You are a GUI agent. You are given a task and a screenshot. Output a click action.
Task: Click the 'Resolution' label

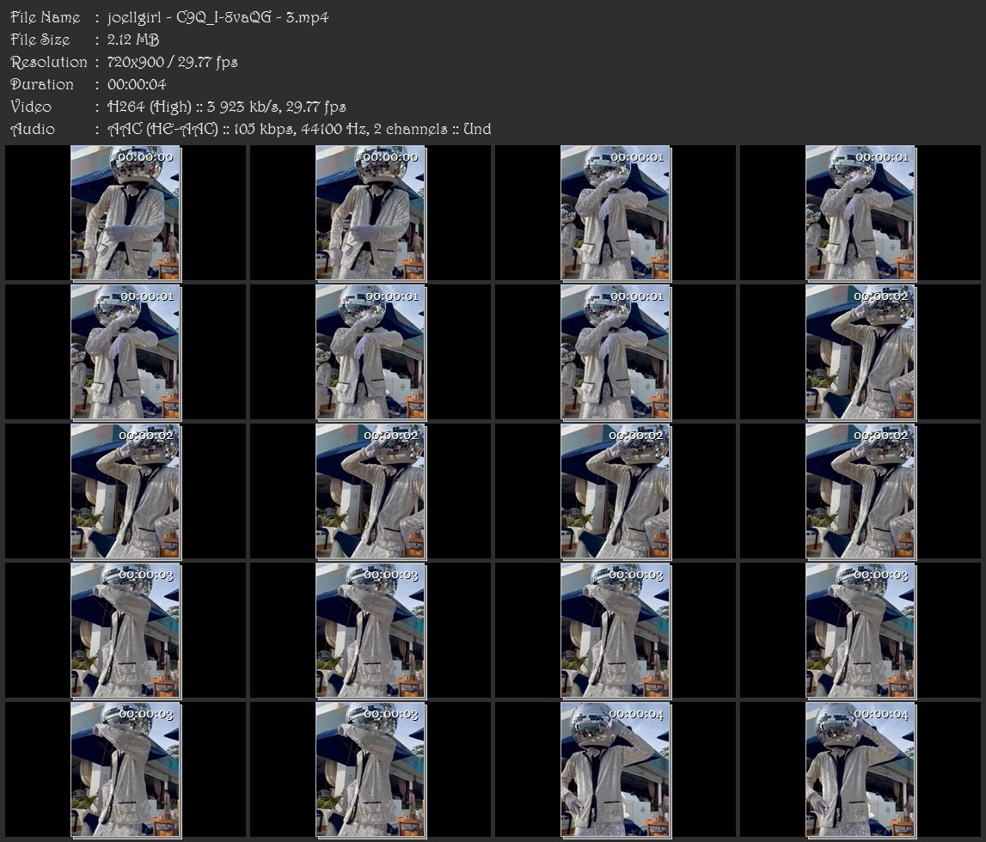(x=48, y=62)
